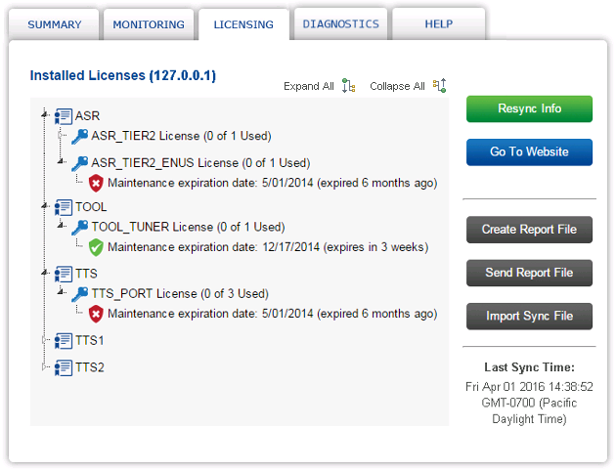
Task: Open Go To Website button
Action: click(529, 151)
